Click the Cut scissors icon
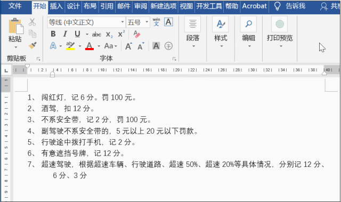341x202 pixels. [32, 22]
